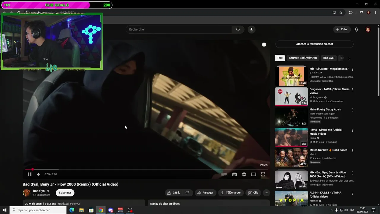Mute the video using the speaker icon
Image resolution: width=380 pixels, height=214 pixels.
38,174
